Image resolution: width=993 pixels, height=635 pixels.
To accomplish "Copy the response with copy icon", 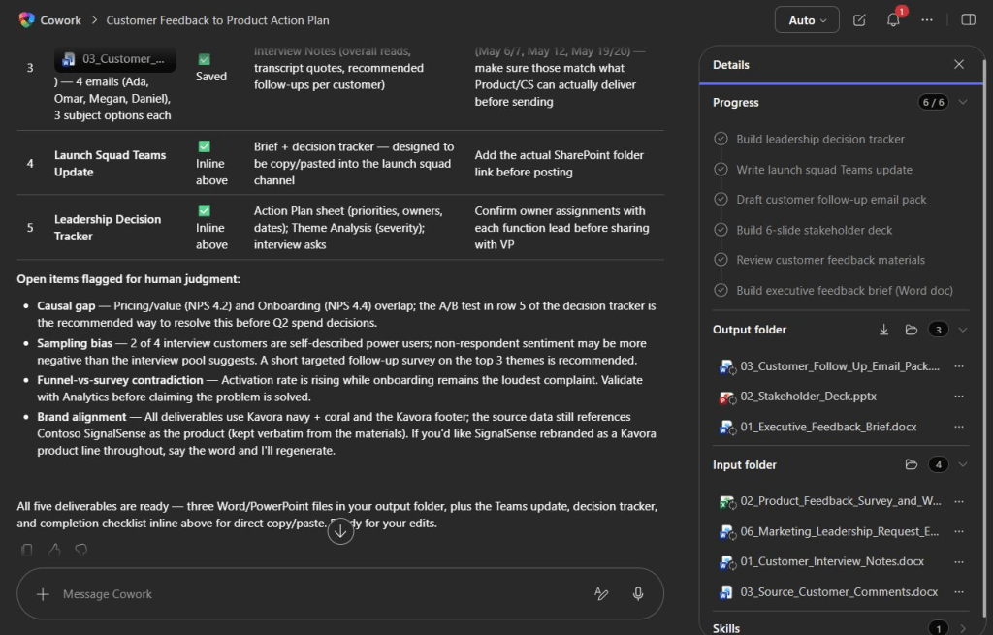I will [x=27, y=550].
